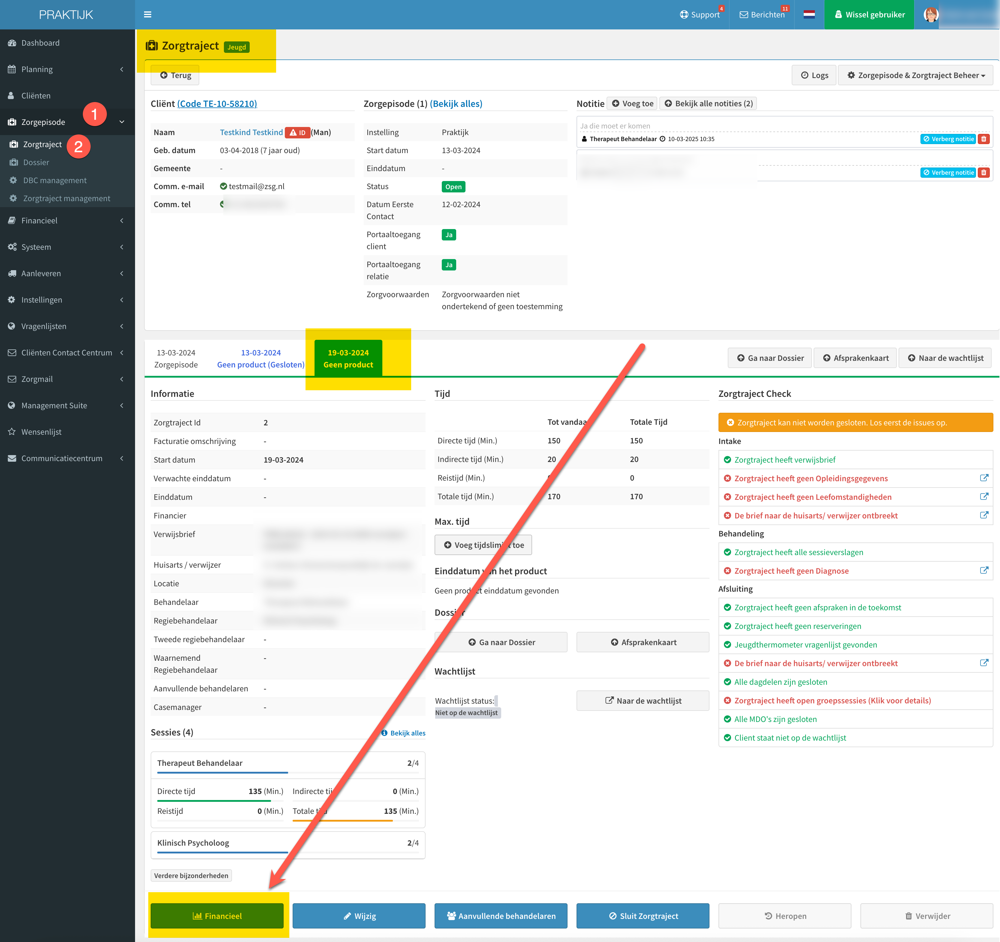The width and height of the screenshot is (1000, 942).
Task: Add a time limit with Voeg tijdslimiet toe
Action: click(483, 545)
